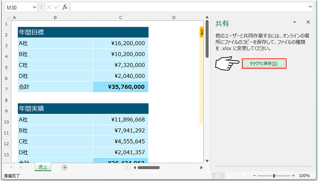Click the select-all corner triangle
318x181 pixels.
pyautogui.click(x=8, y=18)
